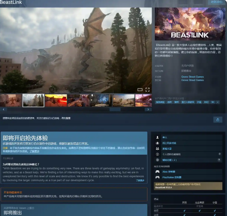Click the family sharing icon

click(157, 149)
